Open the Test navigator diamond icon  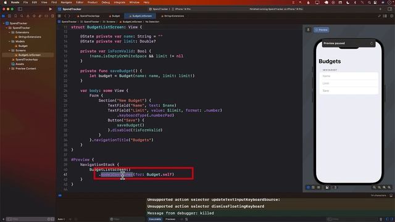34,16
